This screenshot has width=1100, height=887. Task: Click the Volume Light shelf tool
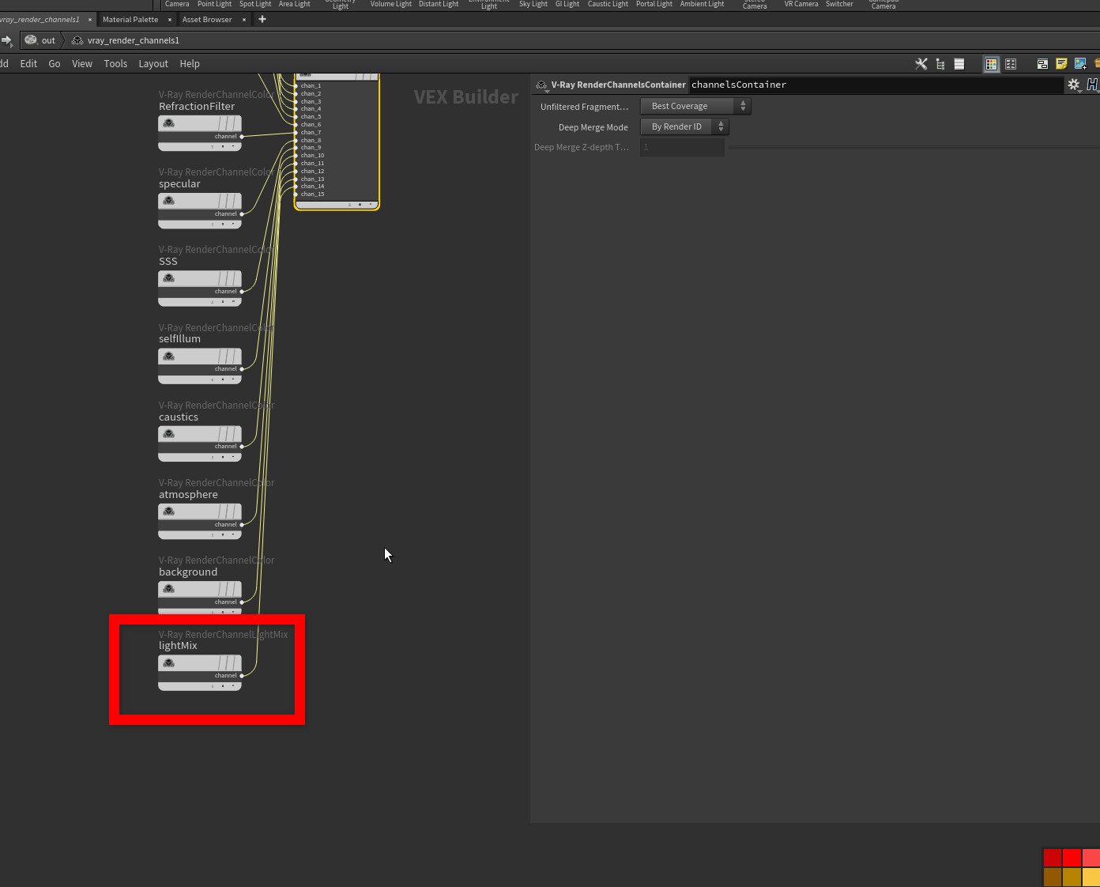point(390,4)
